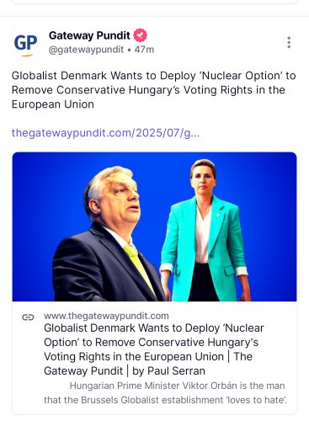
Task: Click the yellow-green tie in the preview photo
Action: tap(139, 268)
